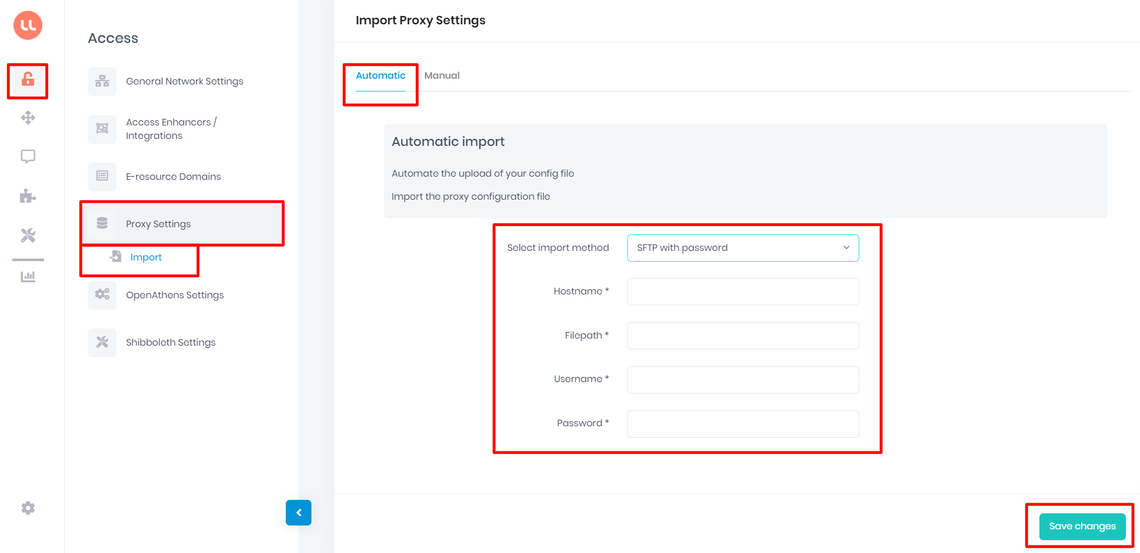Focus the Username input field
Viewport: 1140px width, 553px height.
click(x=743, y=380)
